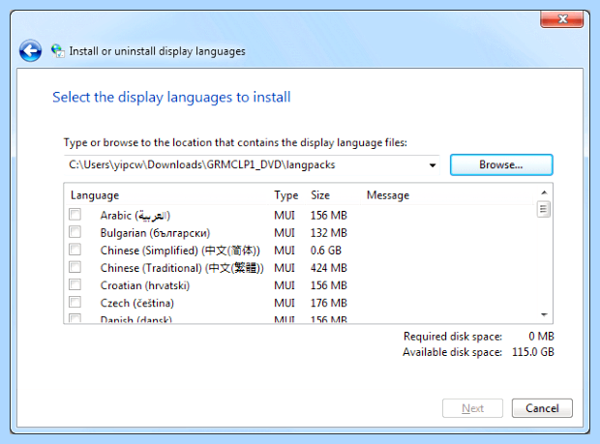Click 'Select the display languages to install' heading

click(x=171, y=98)
